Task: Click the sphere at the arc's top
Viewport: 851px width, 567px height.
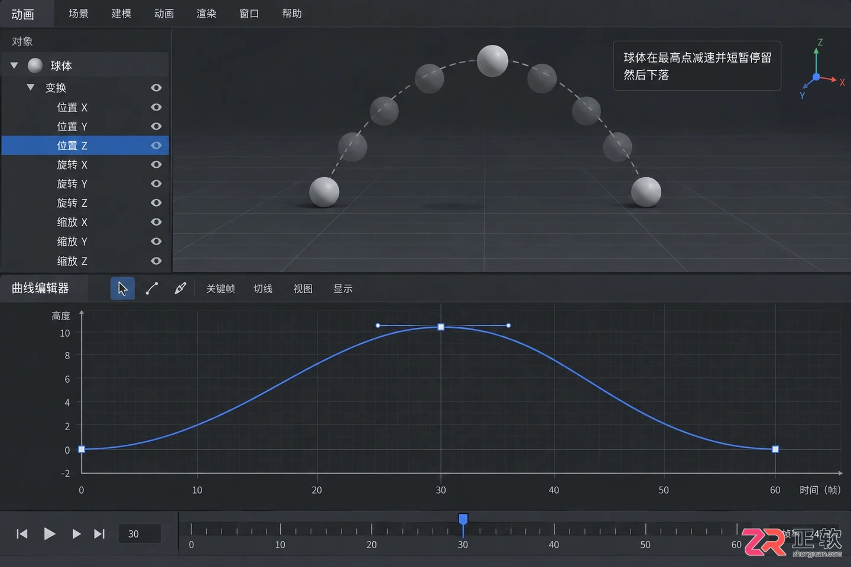Action: pos(492,61)
